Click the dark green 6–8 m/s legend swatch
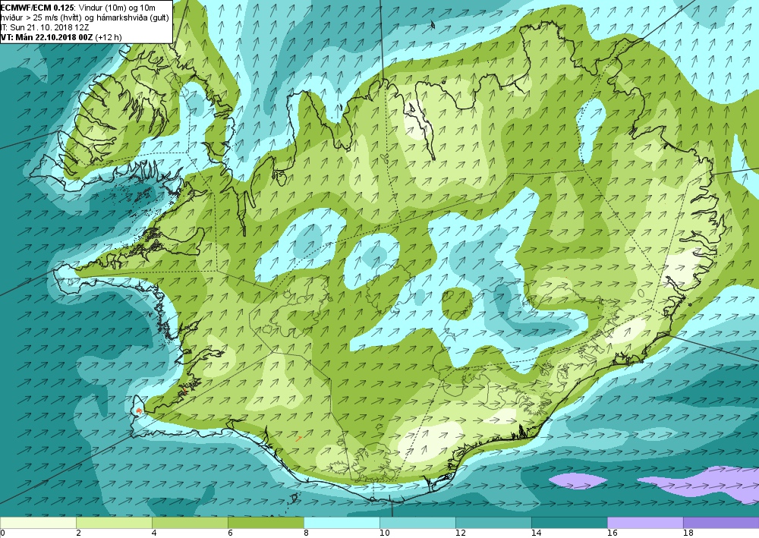The width and height of the screenshot is (759, 538). 266,523
